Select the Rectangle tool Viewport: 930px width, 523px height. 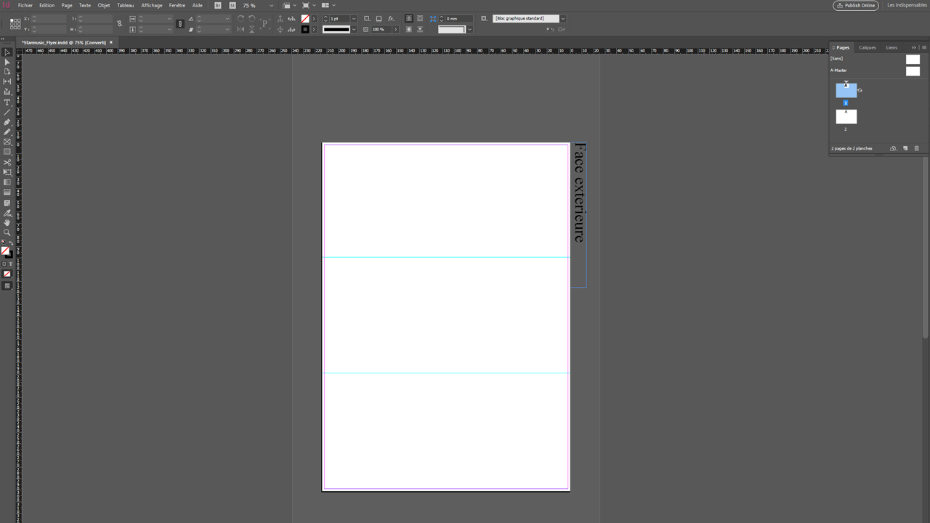tap(7, 152)
